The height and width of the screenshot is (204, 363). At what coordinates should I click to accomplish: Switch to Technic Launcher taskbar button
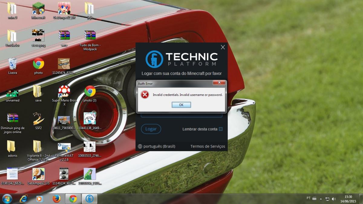pyautogui.click(x=89, y=199)
